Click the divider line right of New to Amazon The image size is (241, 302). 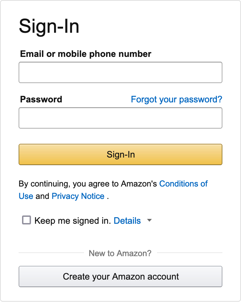[189, 253]
